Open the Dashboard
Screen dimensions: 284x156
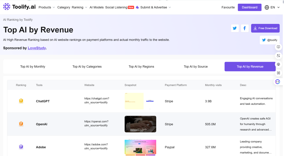pyautogui.click(x=250, y=7)
